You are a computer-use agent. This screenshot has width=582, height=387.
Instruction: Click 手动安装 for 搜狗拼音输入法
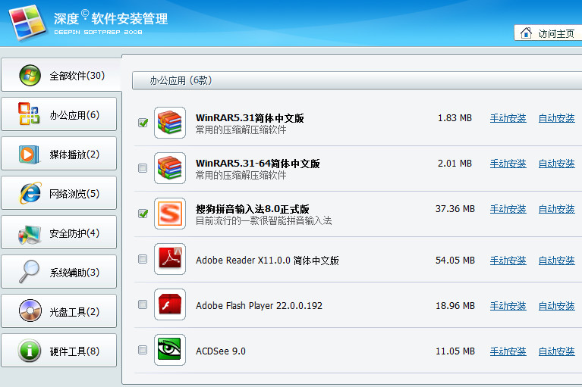508,209
